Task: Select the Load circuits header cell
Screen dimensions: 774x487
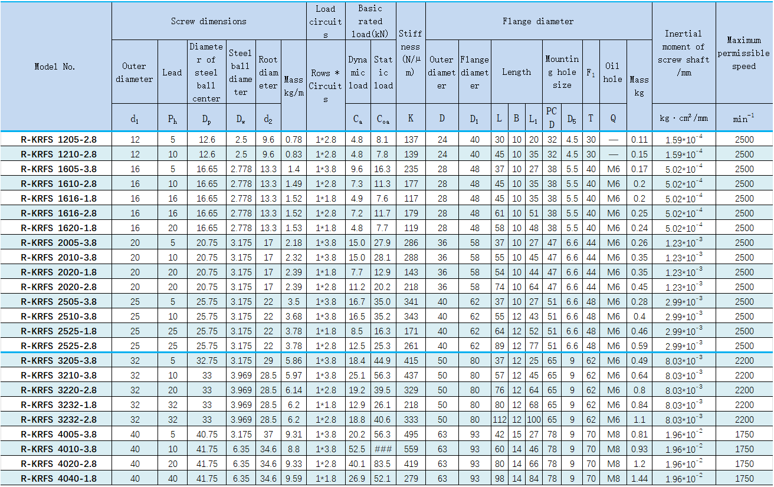Action: point(325,21)
